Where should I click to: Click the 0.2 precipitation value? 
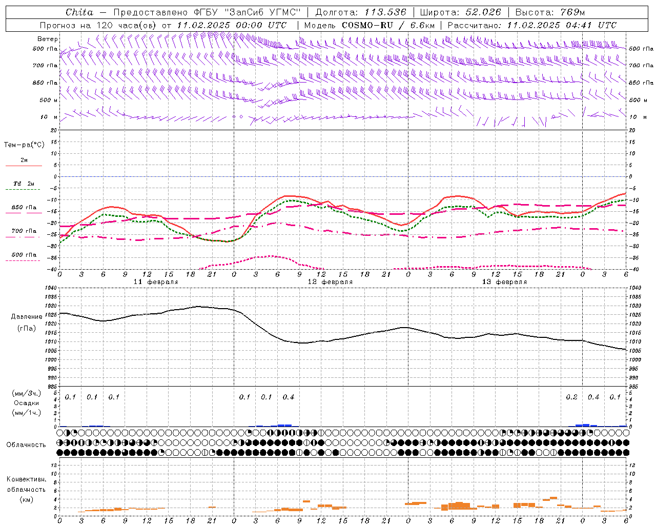point(571,397)
